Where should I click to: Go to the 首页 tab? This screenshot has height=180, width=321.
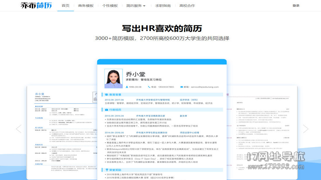pos(66,6)
